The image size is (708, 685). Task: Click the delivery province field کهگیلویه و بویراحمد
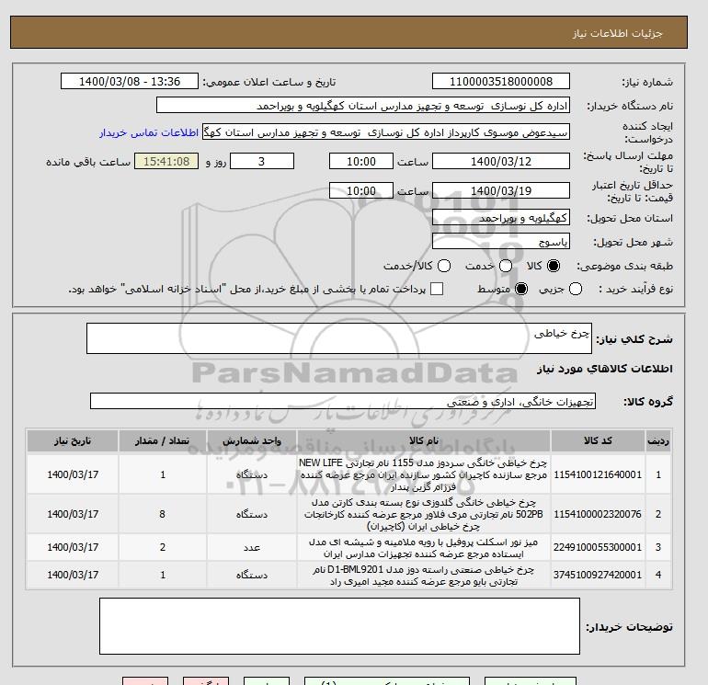[x=501, y=218]
